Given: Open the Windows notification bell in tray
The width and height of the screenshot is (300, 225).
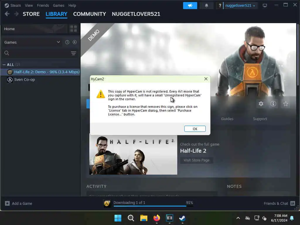Looking at the screenshot, I should (292, 218).
